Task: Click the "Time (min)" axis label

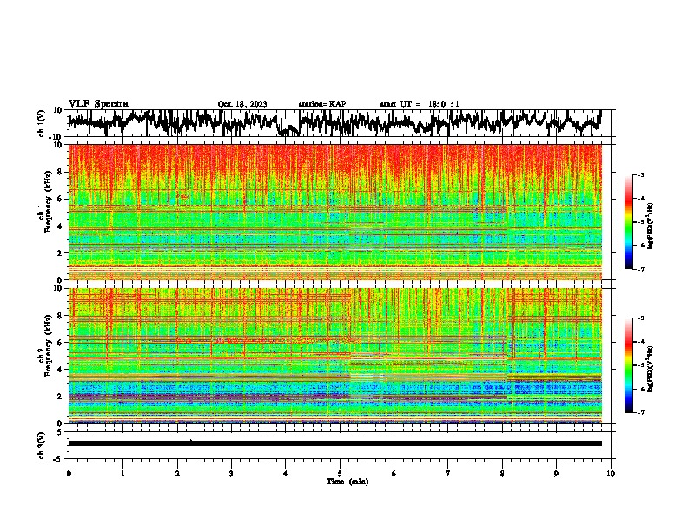Action: coord(347,482)
